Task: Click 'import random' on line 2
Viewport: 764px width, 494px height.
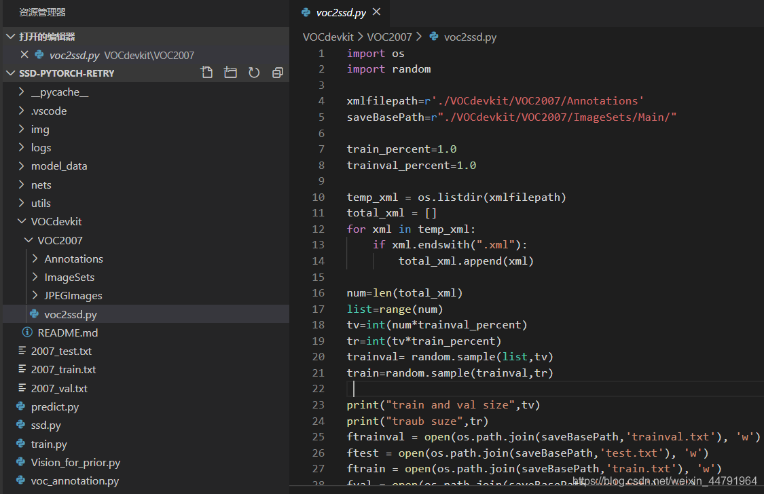Action: [388, 69]
